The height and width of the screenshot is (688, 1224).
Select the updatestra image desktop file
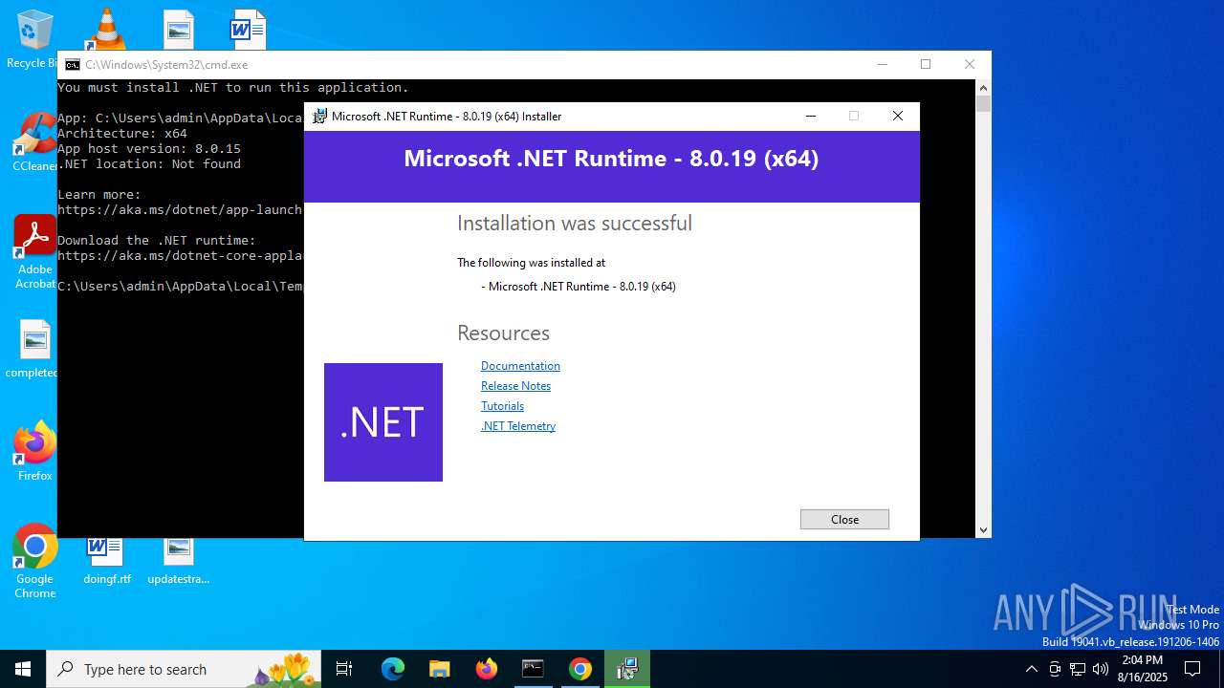(178, 561)
